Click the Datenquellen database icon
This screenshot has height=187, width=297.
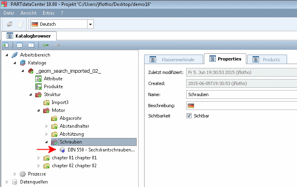[x=15, y=182]
